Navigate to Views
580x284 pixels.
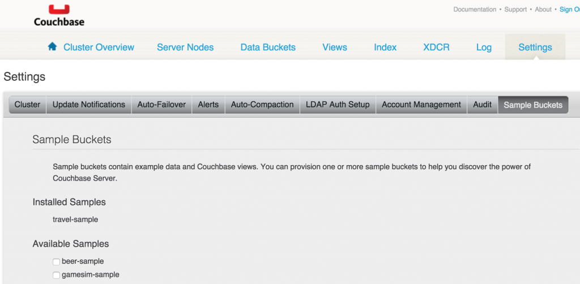click(335, 48)
